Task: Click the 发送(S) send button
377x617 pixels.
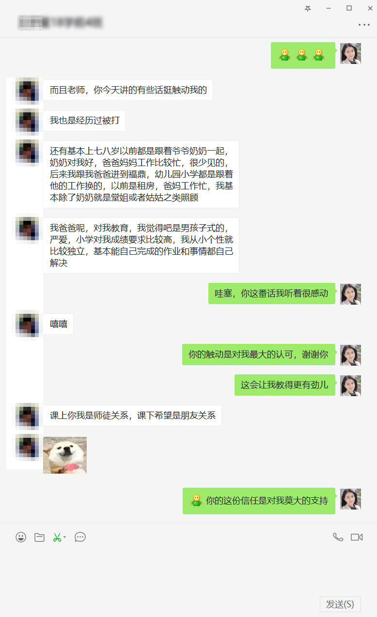Action: (x=340, y=604)
